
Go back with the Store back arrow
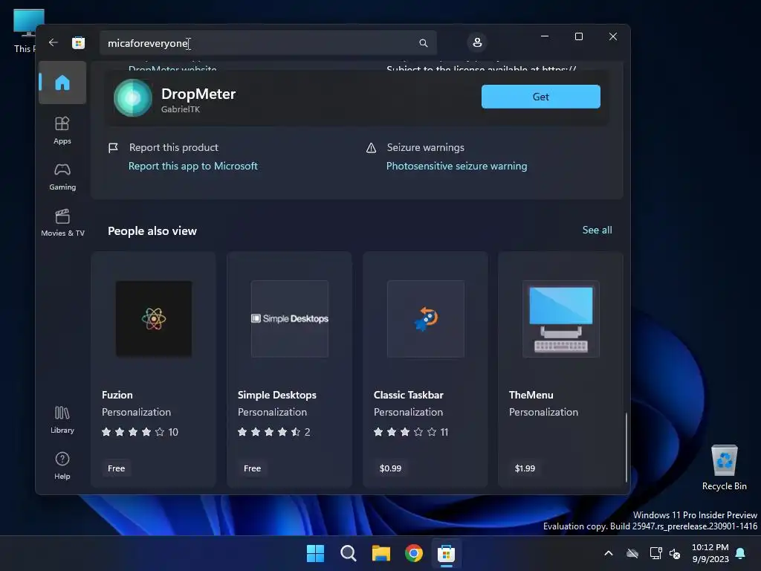54,42
